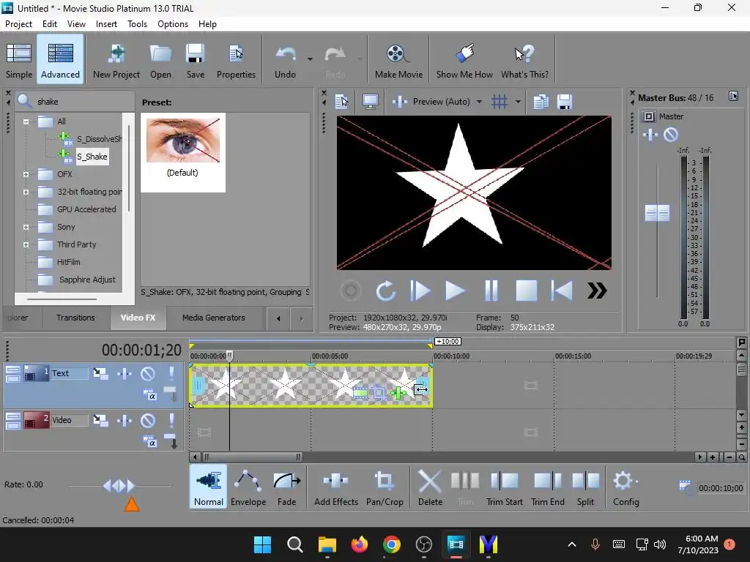The height and width of the screenshot is (562, 750).
Task: Toggle Solo on Video track
Action: 171,421
